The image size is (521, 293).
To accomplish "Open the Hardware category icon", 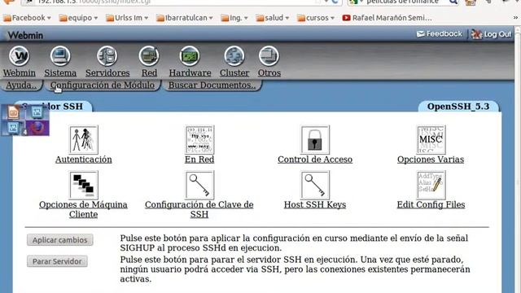I will click(190, 56).
